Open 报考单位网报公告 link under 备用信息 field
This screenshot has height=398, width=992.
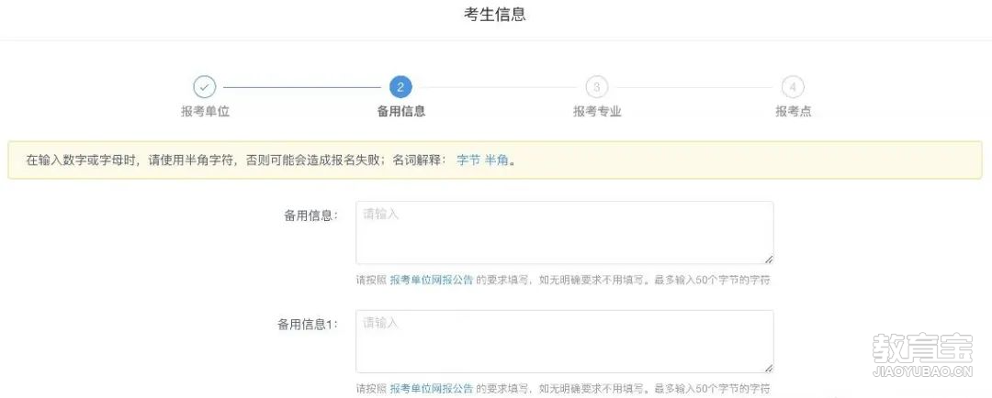click(432, 280)
